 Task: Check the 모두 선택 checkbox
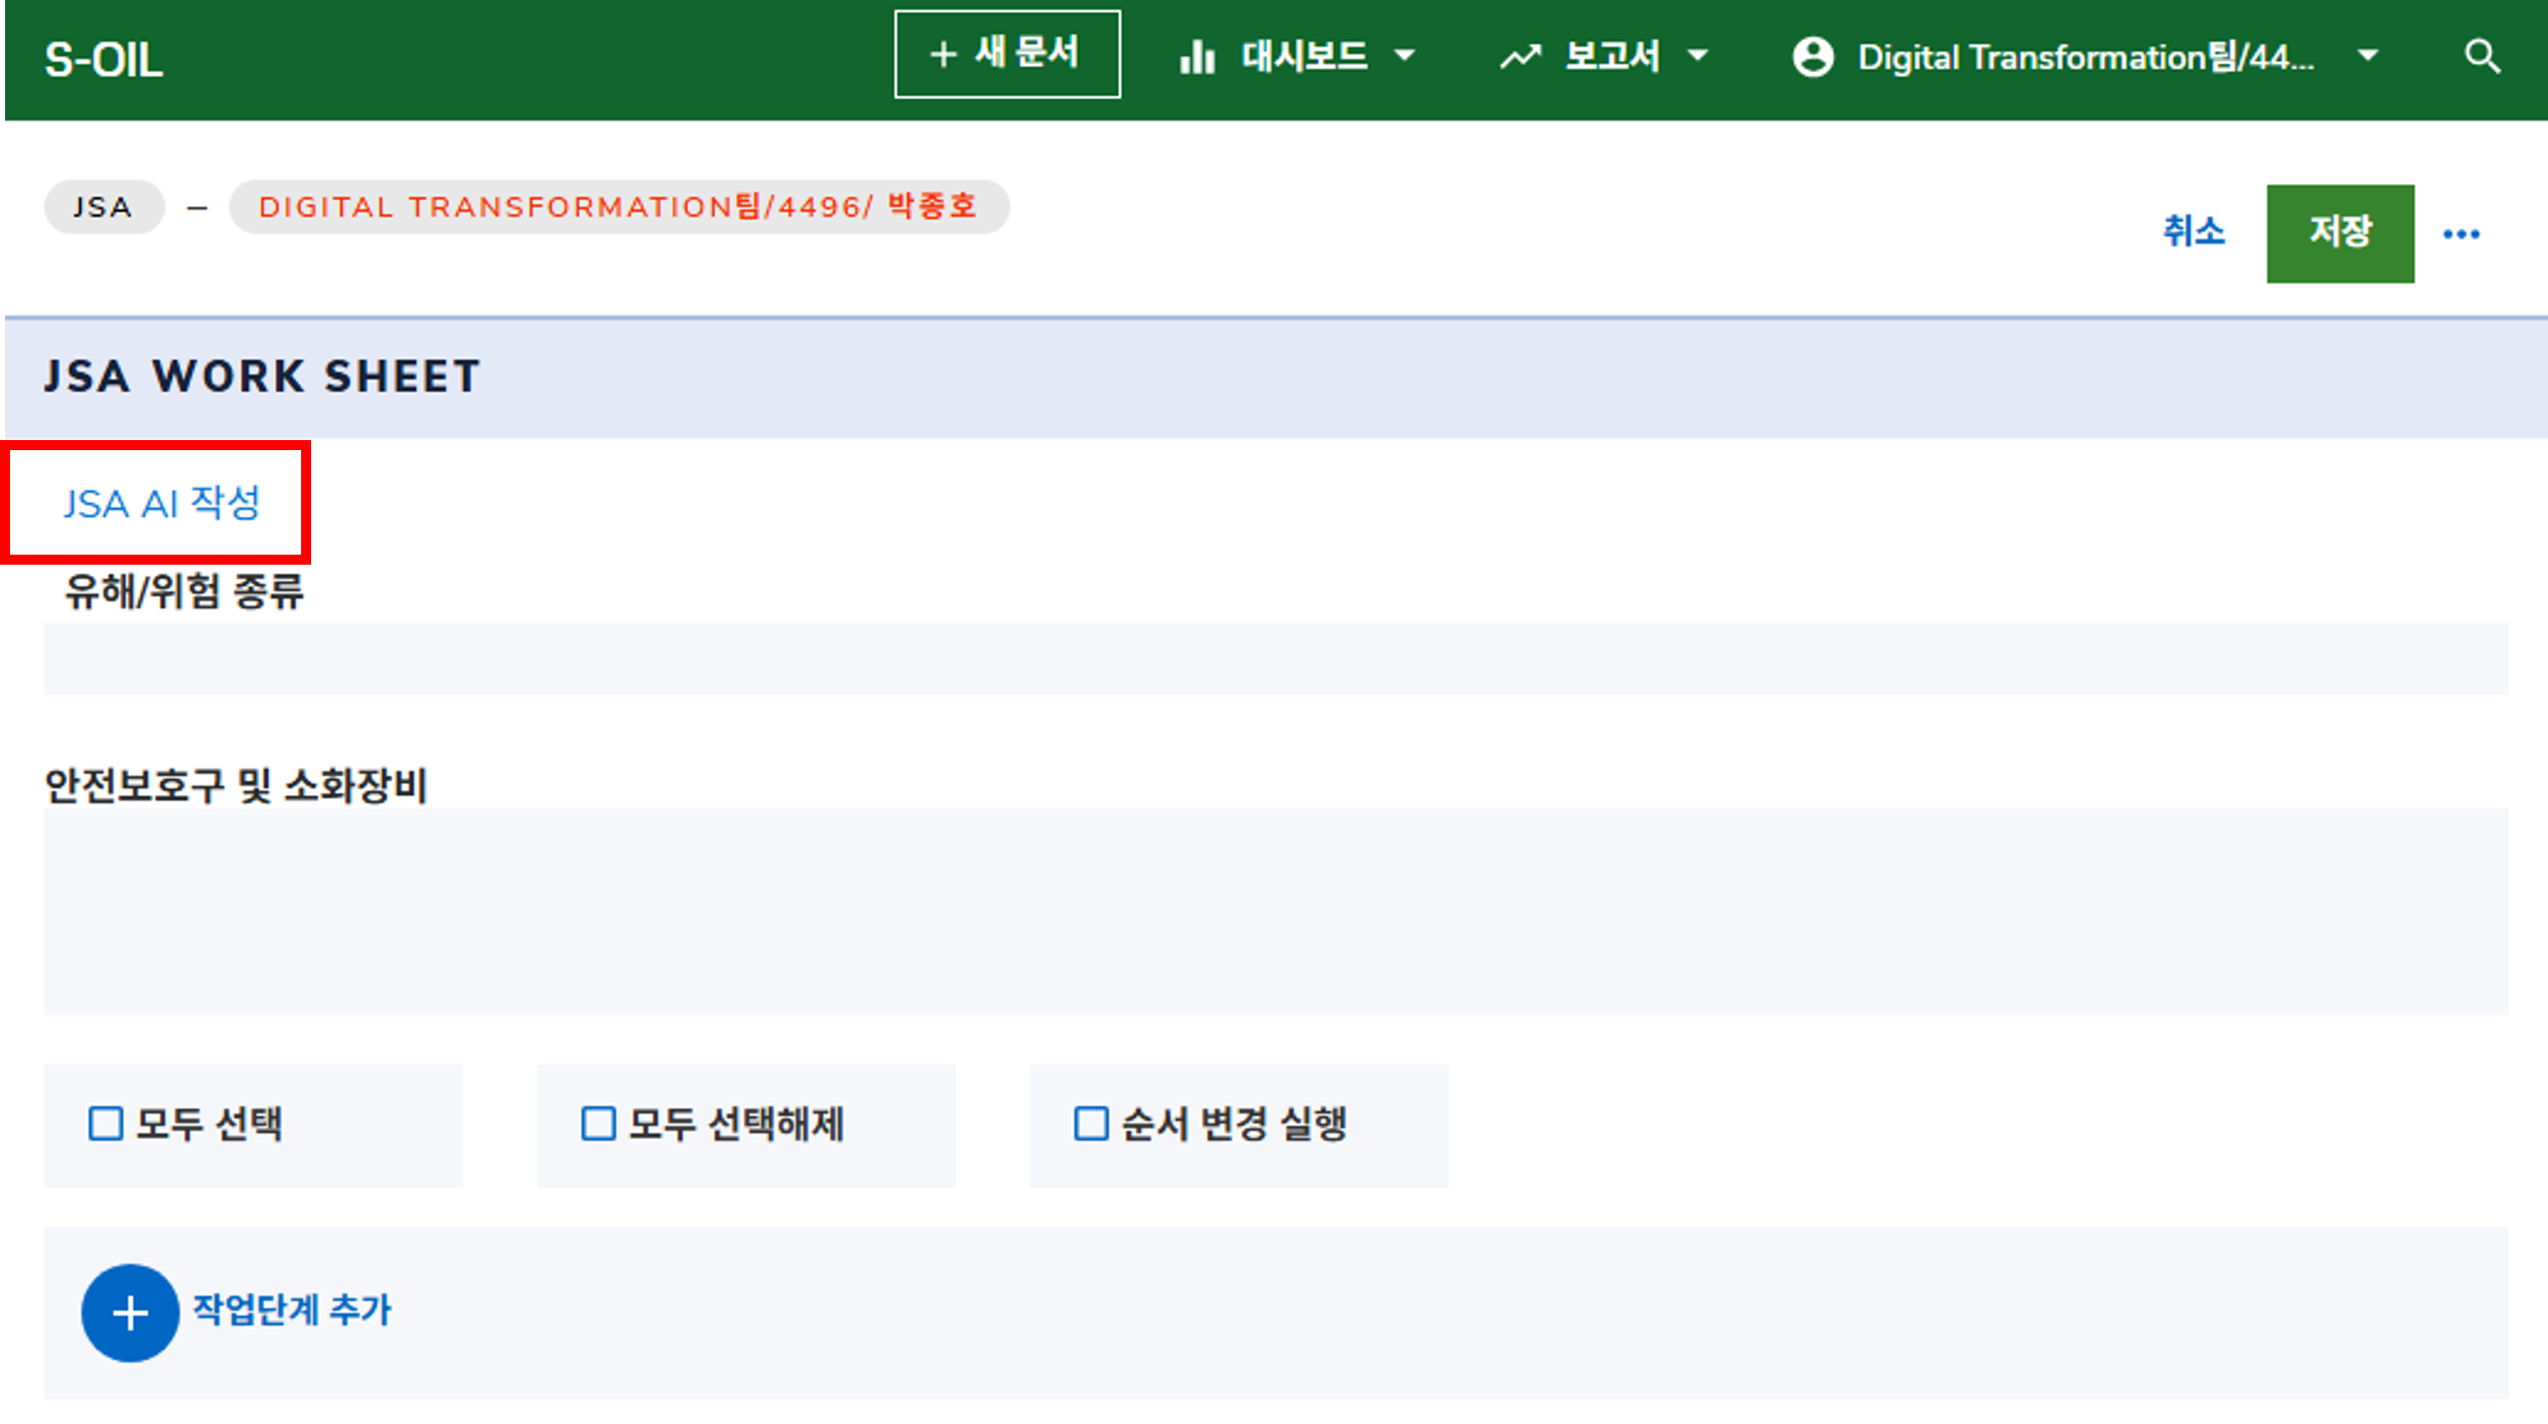[106, 1124]
